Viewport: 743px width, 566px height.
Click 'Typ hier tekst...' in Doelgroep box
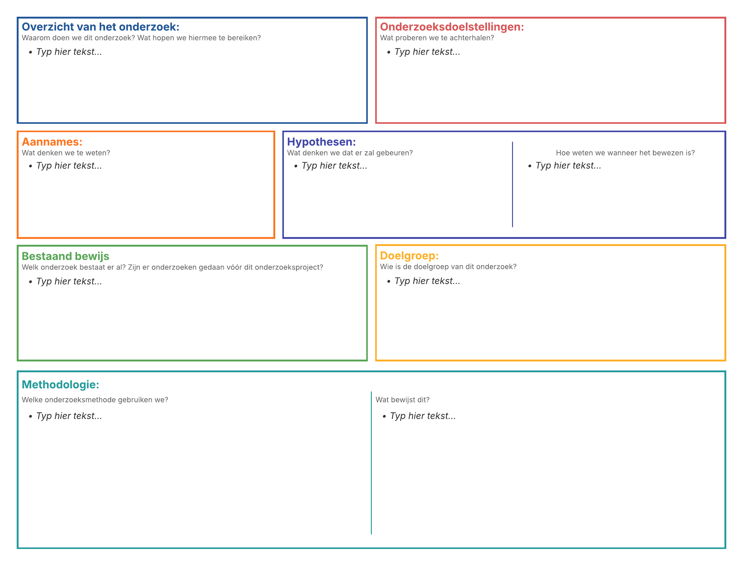pyautogui.click(x=427, y=281)
